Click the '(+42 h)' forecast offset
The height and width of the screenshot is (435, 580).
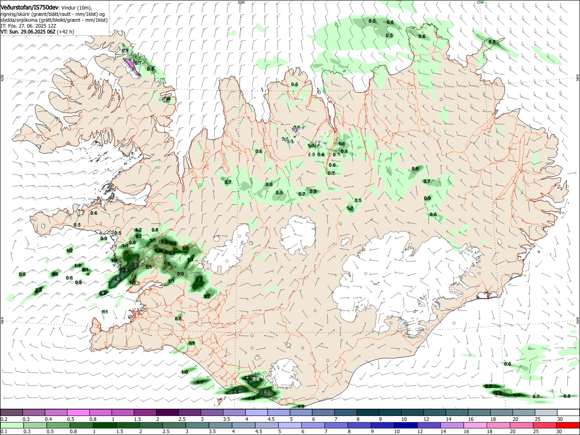[66, 32]
